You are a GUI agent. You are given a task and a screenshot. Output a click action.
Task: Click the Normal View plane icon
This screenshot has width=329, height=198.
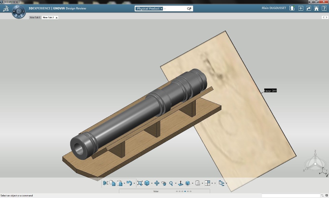[181, 183]
